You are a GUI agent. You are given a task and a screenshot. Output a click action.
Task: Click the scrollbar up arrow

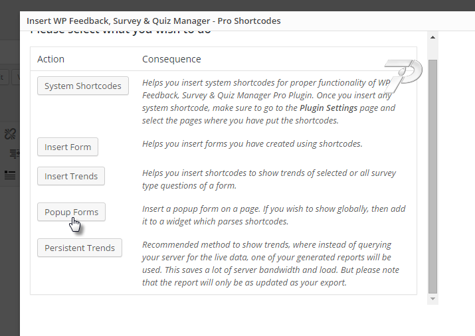pos(432,37)
